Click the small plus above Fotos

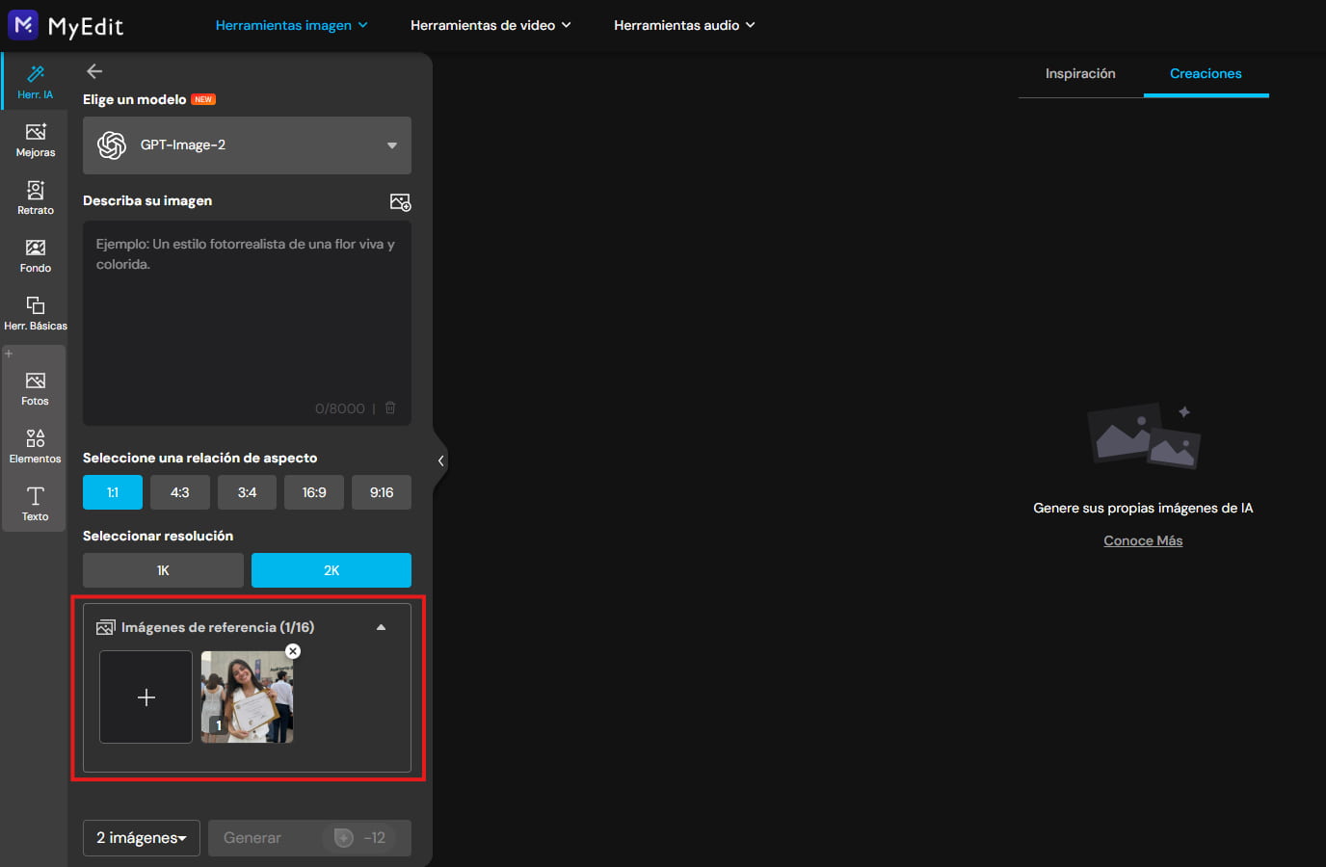point(9,354)
